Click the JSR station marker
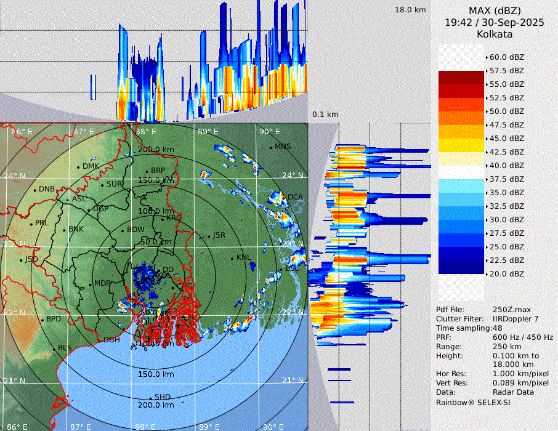The image size is (558, 431). [209, 236]
